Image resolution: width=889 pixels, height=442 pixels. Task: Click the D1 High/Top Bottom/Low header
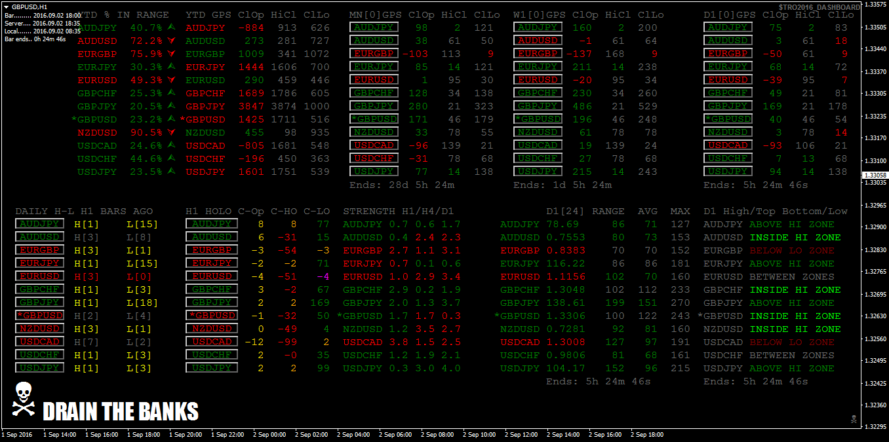pyautogui.click(x=776, y=211)
